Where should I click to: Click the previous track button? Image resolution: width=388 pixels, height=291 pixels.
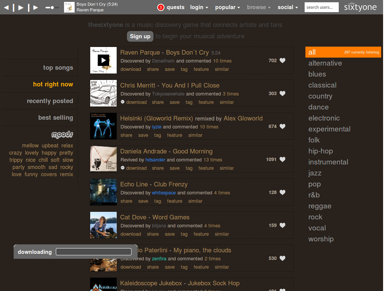7,7
